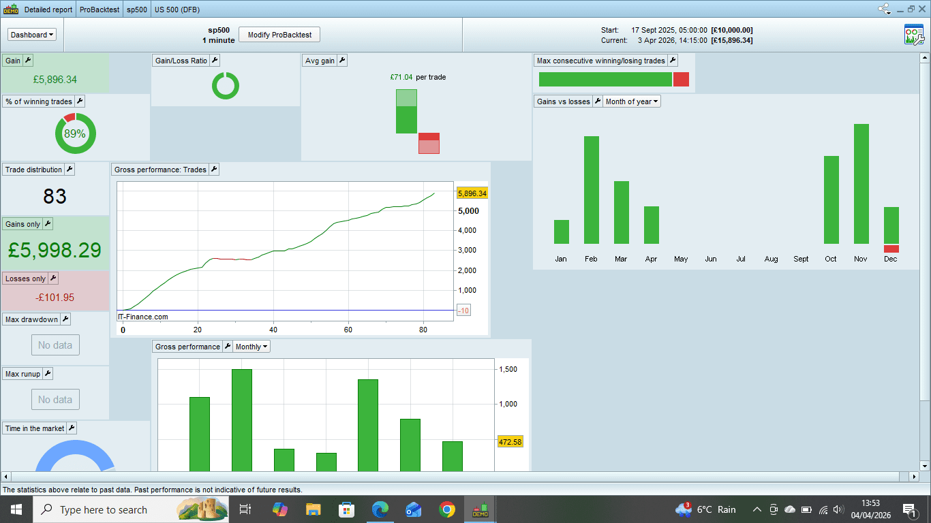Click the red December loss bar
Screen dimensions: 931x523
tap(891, 249)
